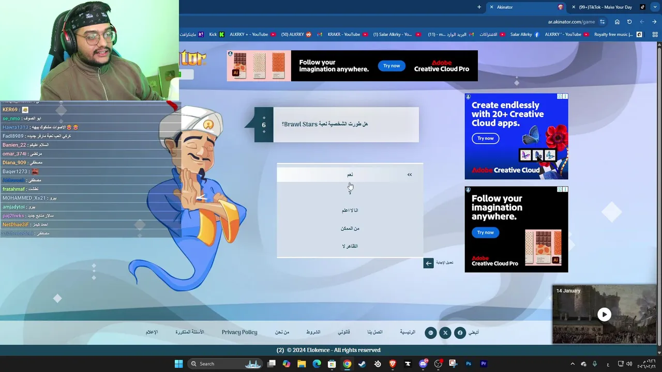Open the الشروط footer link
The height and width of the screenshot is (372, 662).
coord(313,332)
